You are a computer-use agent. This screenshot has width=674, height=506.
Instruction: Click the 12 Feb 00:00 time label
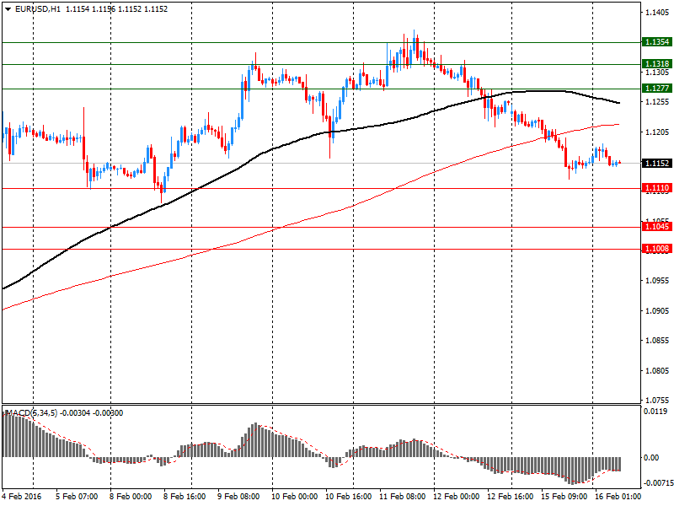pos(457,497)
